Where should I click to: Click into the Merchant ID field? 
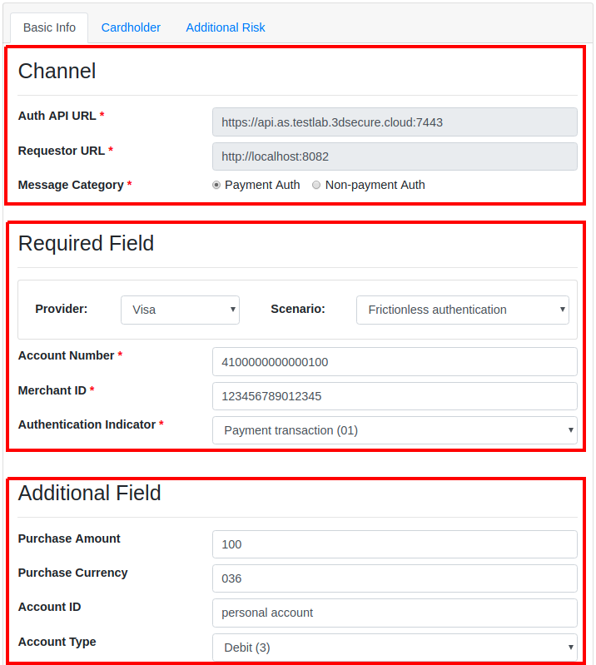[x=395, y=396]
